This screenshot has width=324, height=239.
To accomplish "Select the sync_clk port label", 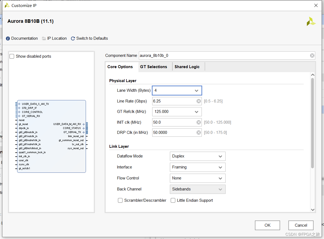I will [x=24, y=164].
